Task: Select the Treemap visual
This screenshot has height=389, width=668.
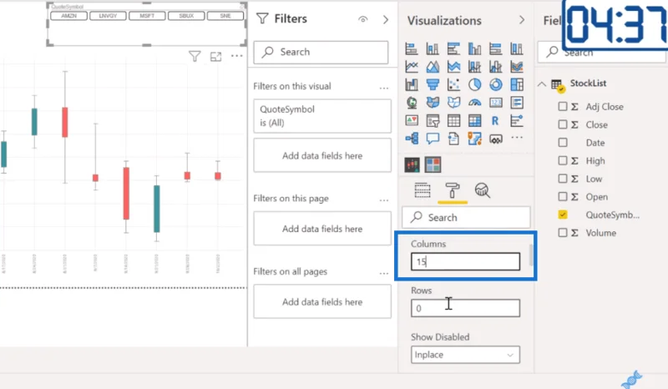Action: click(517, 85)
